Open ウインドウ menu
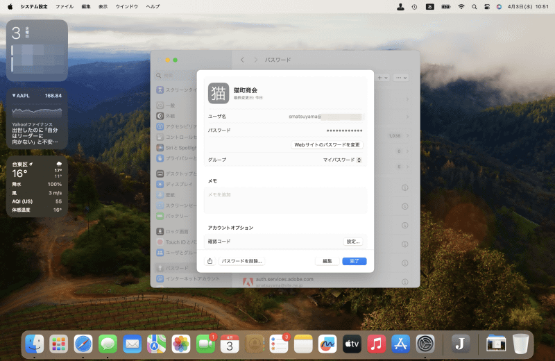The width and height of the screenshot is (555, 361). point(127,6)
